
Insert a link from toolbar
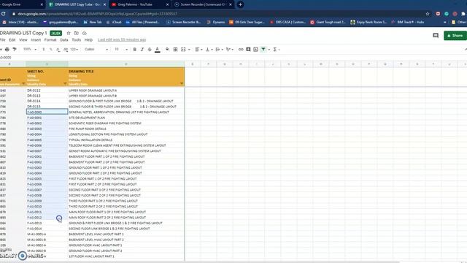[x=241, y=49]
